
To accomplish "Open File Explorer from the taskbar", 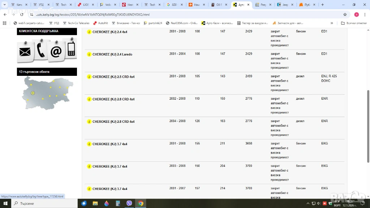I will tap(95, 203).
